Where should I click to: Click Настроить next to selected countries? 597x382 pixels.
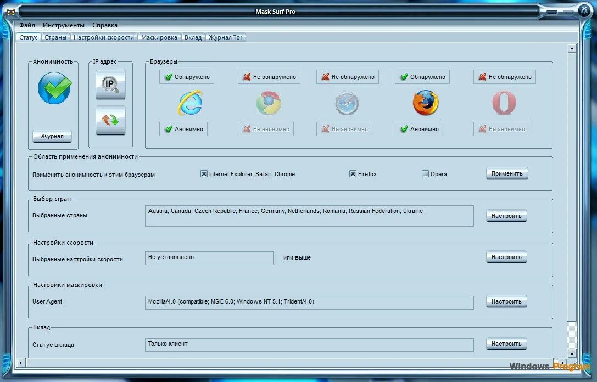(x=507, y=216)
